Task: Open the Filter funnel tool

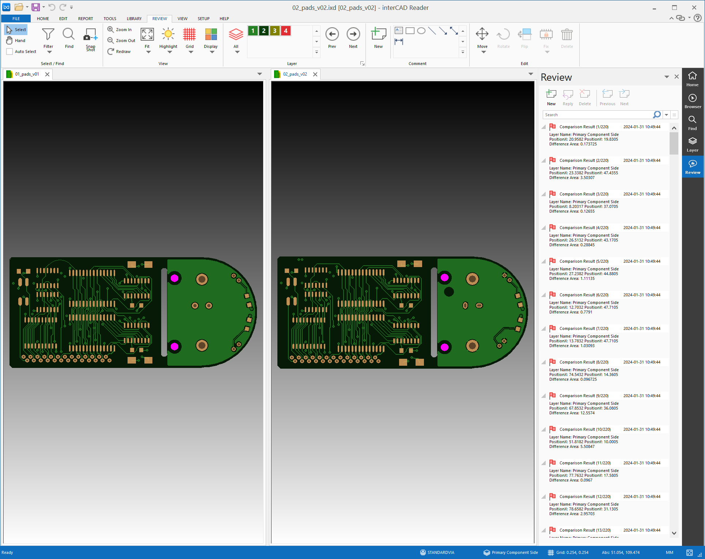Action: pyautogui.click(x=48, y=35)
